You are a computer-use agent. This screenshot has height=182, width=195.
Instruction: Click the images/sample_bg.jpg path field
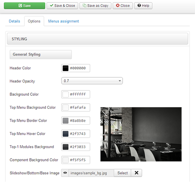[91, 173]
